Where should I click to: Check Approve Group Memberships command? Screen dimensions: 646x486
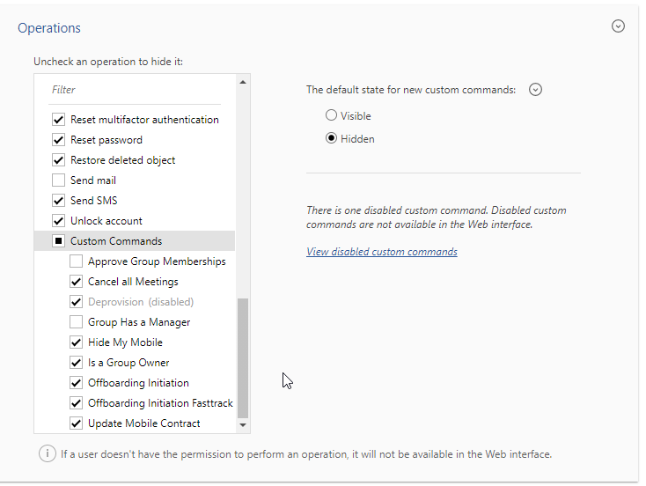click(x=77, y=261)
